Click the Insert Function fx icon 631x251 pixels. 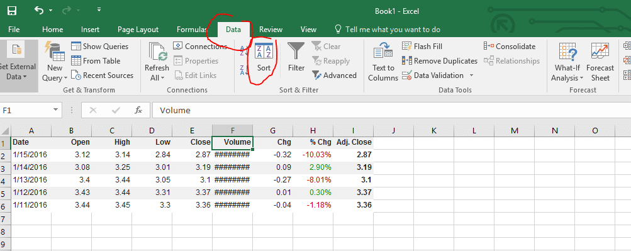pos(138,110)
